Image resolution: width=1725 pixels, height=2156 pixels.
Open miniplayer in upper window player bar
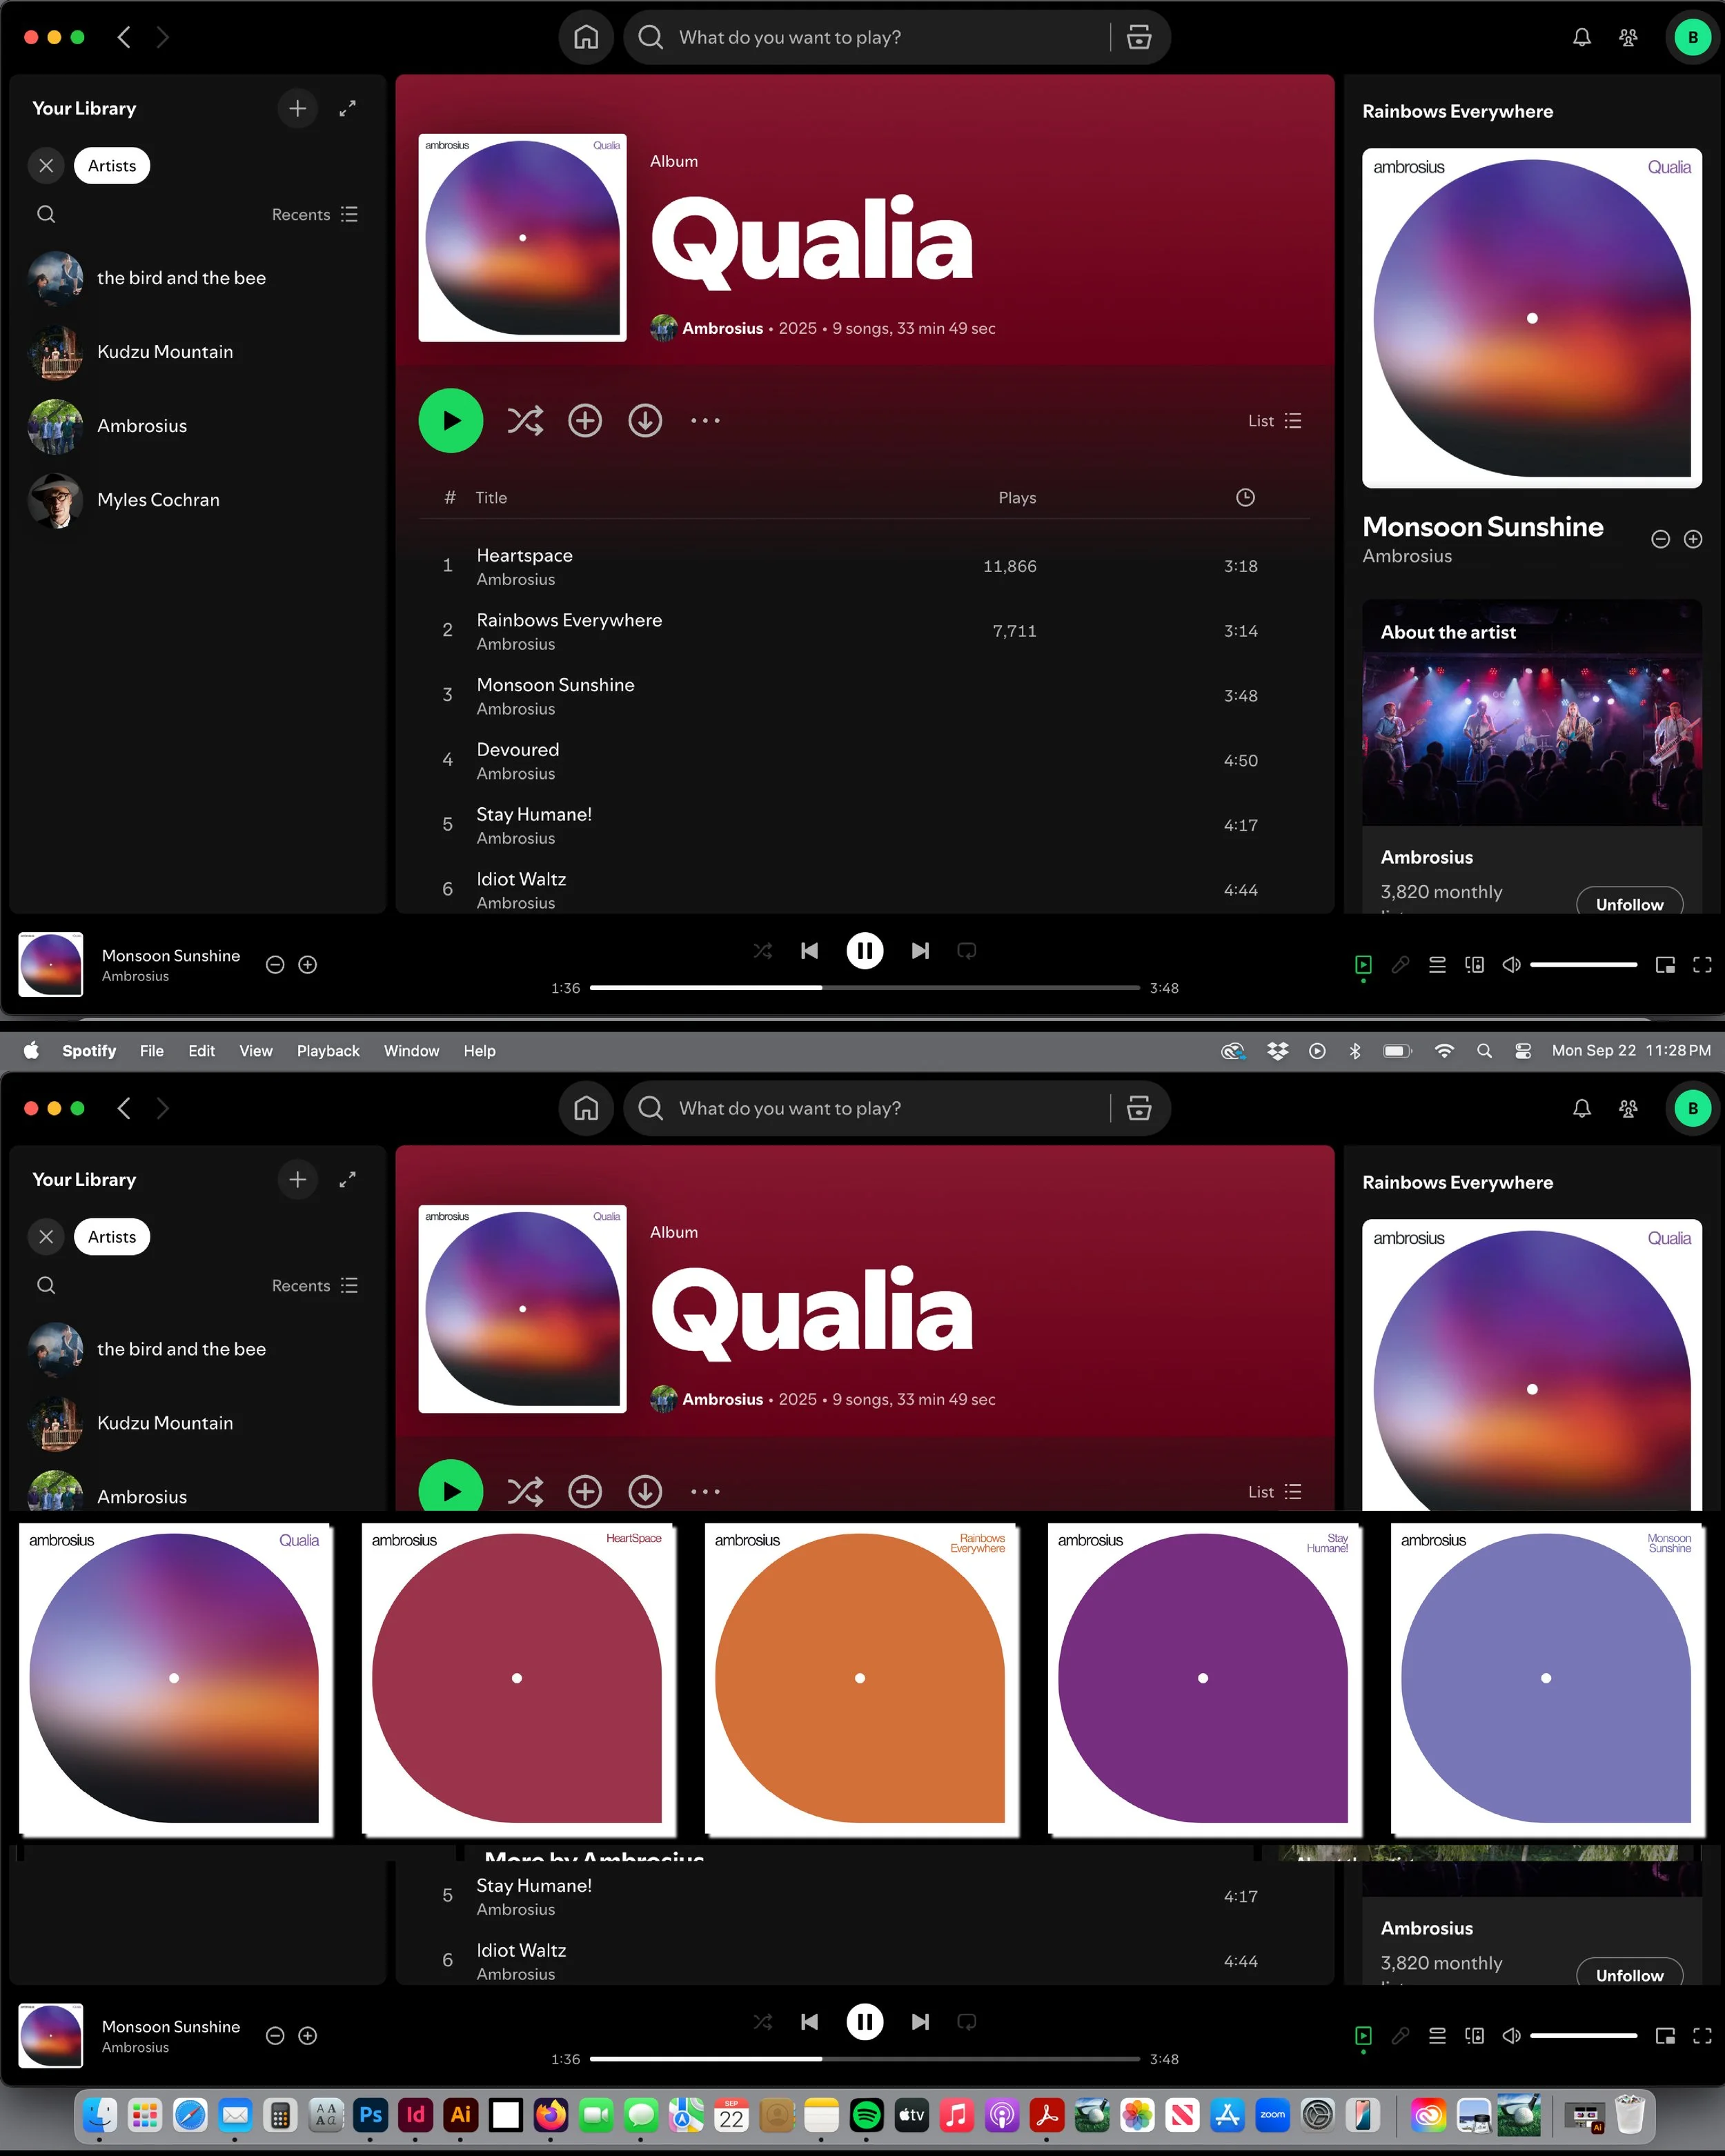point(1665,965)
